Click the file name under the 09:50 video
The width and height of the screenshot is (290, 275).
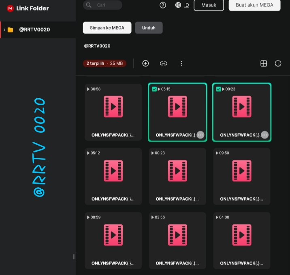coord(241,199)
